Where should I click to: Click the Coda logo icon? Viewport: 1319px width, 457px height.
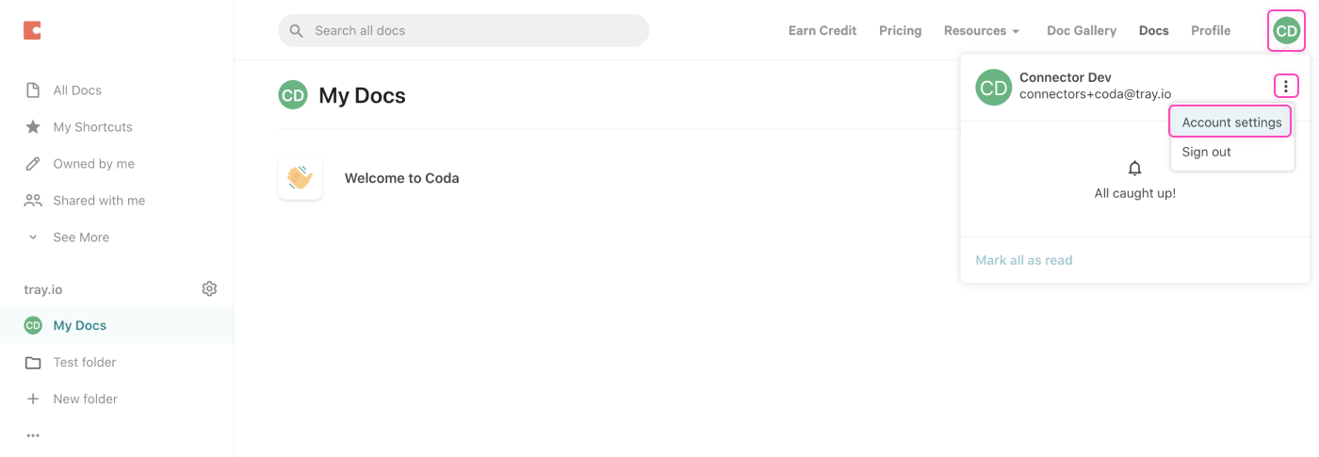[x=32, y=31]
